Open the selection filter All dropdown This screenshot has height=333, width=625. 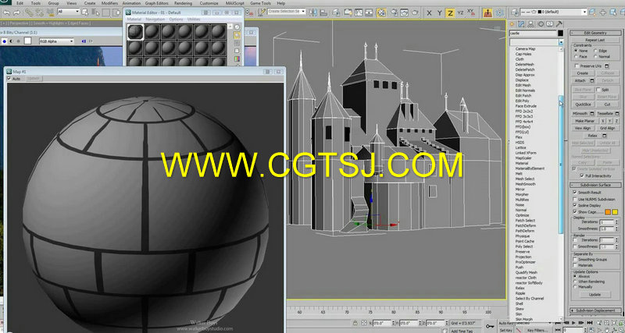coord(69,12)
